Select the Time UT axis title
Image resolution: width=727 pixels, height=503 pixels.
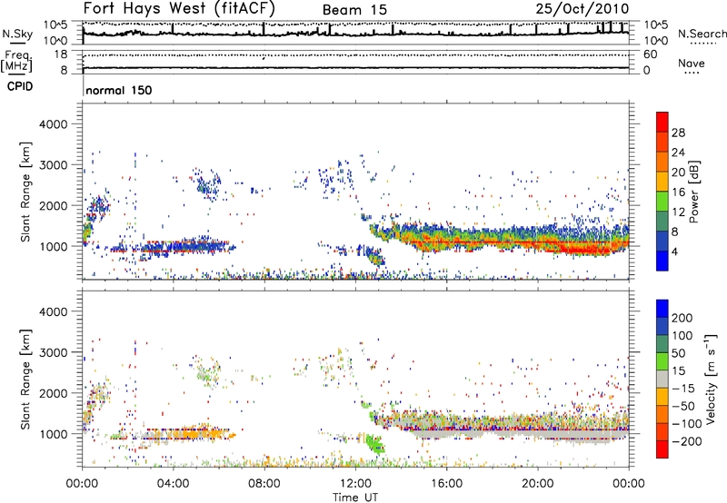355,497
